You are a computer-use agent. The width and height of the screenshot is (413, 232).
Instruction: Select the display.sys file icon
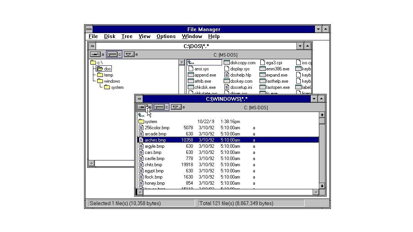[x=226, y=69]
